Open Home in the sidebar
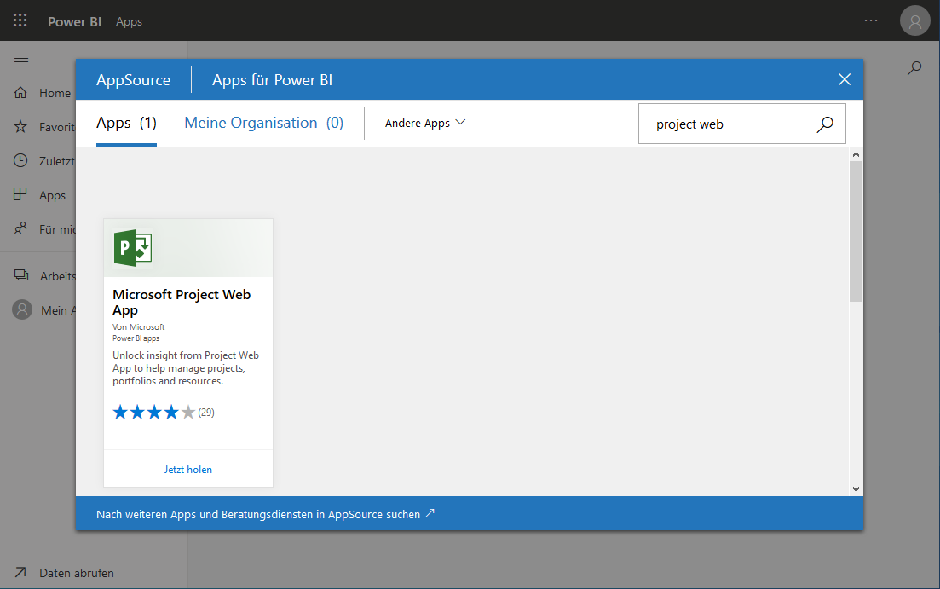 click(55, 93)
